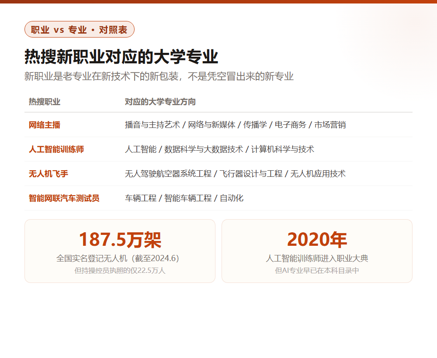
Task: Click the majors cell starting 人工智能 / 数据科学
Action: pos(219,149)
